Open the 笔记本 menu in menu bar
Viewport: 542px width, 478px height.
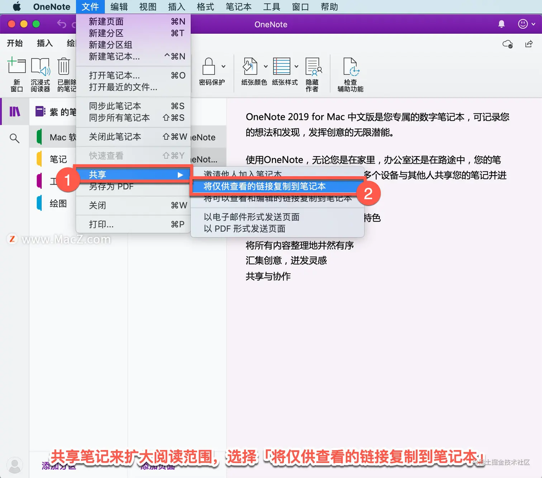pyautogui.click(x=239, y=6)
